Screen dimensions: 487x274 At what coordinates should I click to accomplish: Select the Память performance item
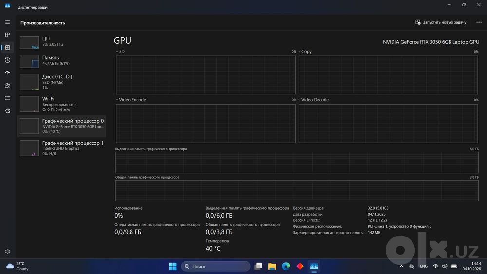tap(61, 61)
